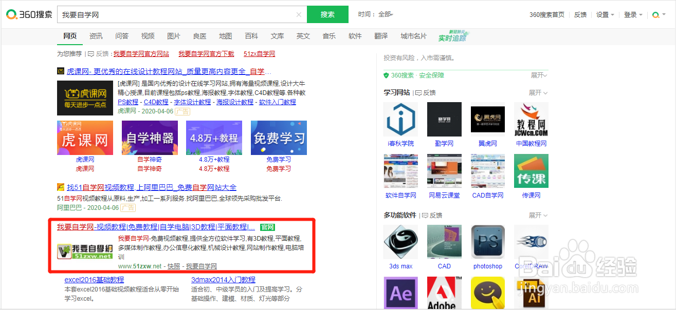Open the 虎课网 ad result title
The image size is (676, 311).
click(169, 71)
